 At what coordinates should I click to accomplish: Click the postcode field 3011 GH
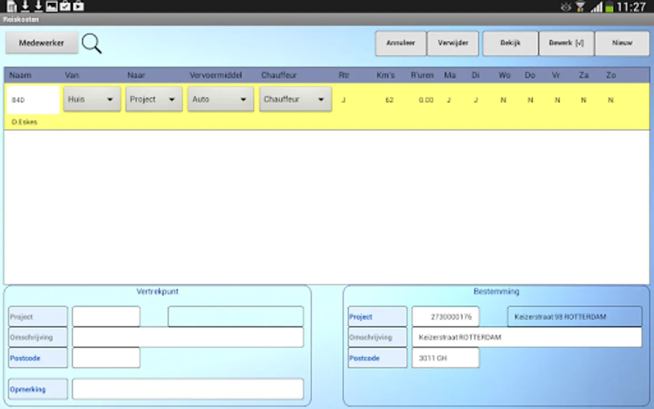point(446,358)
